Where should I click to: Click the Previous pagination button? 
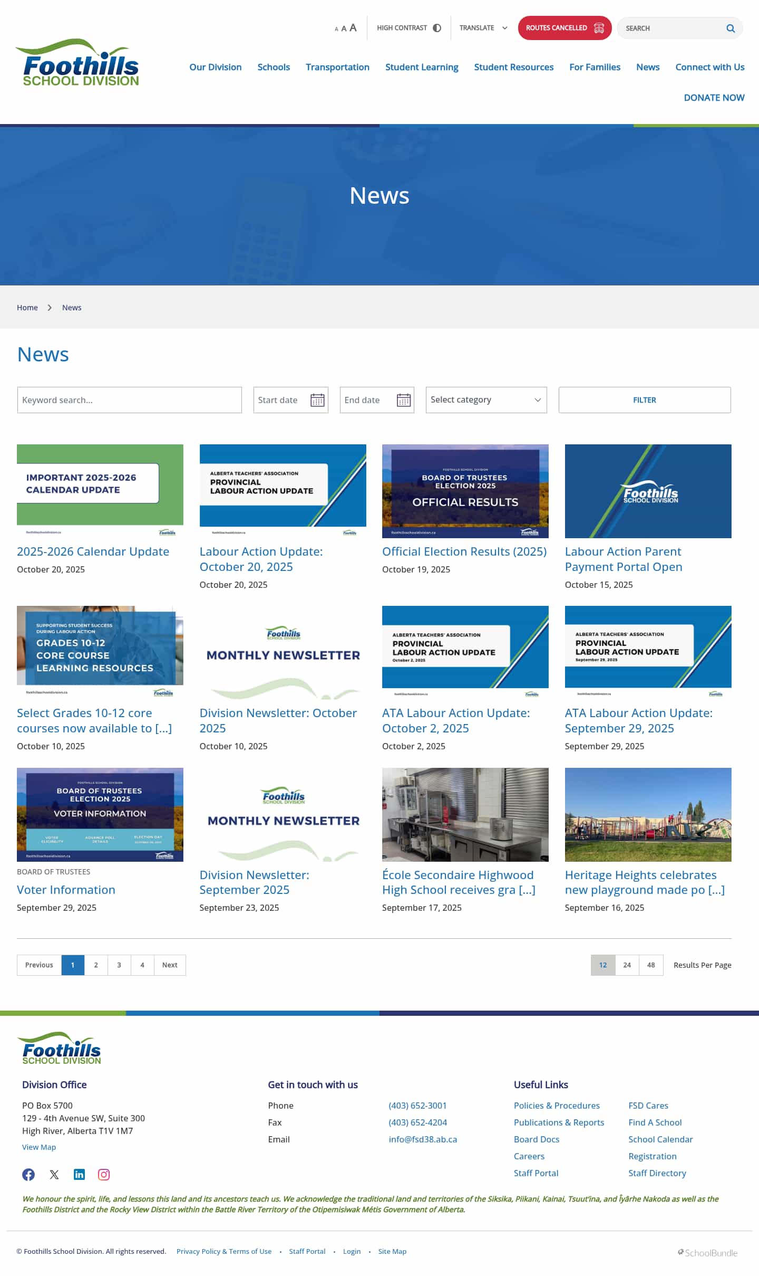click(39, 965)
